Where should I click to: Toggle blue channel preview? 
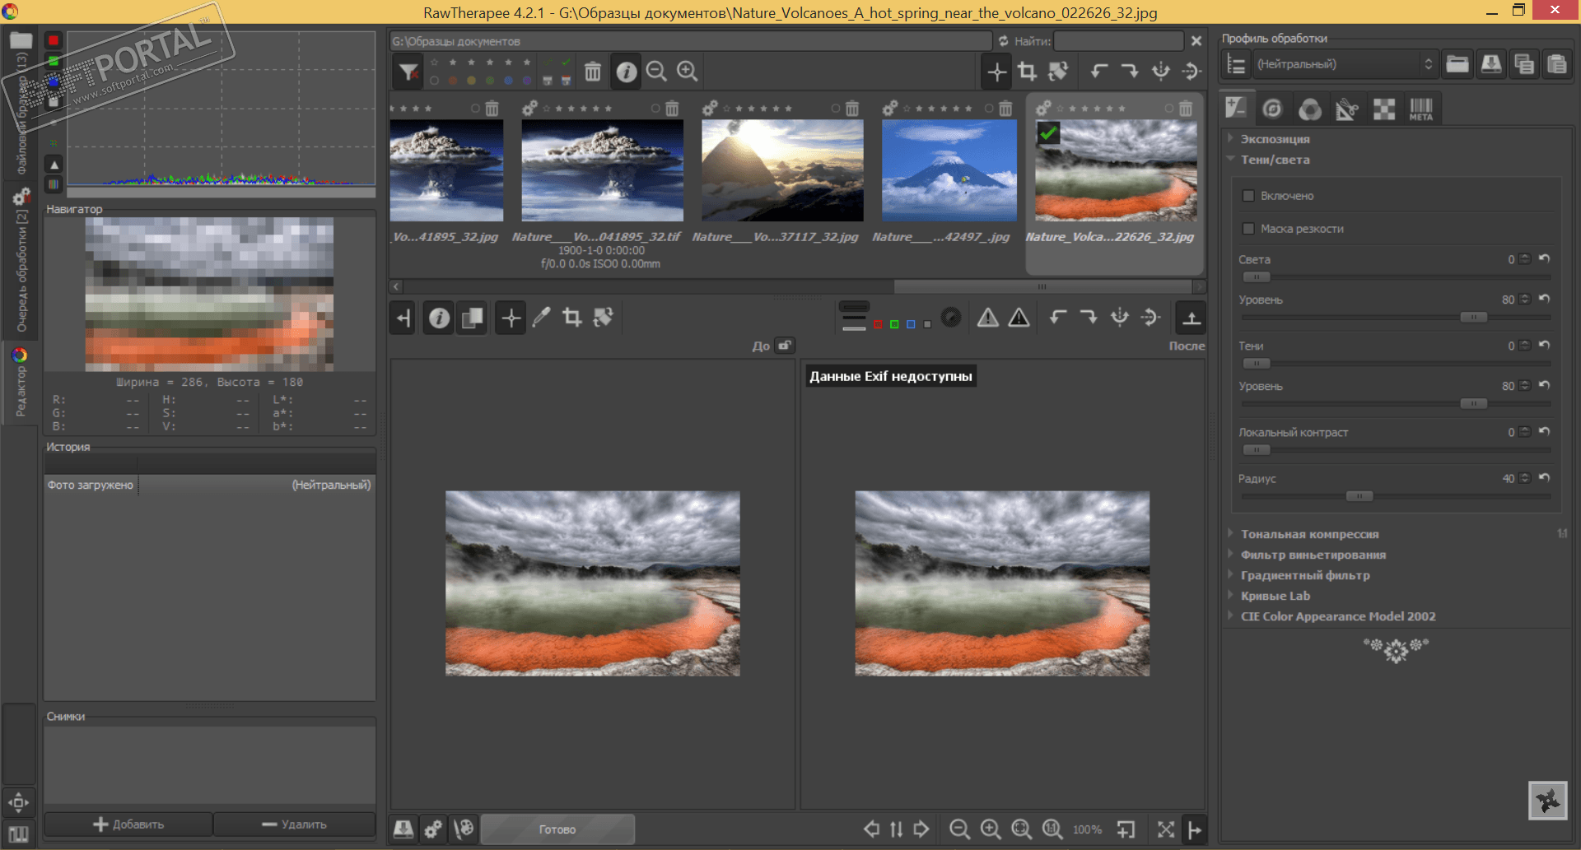pyautogui.click(x=911, y=324)
